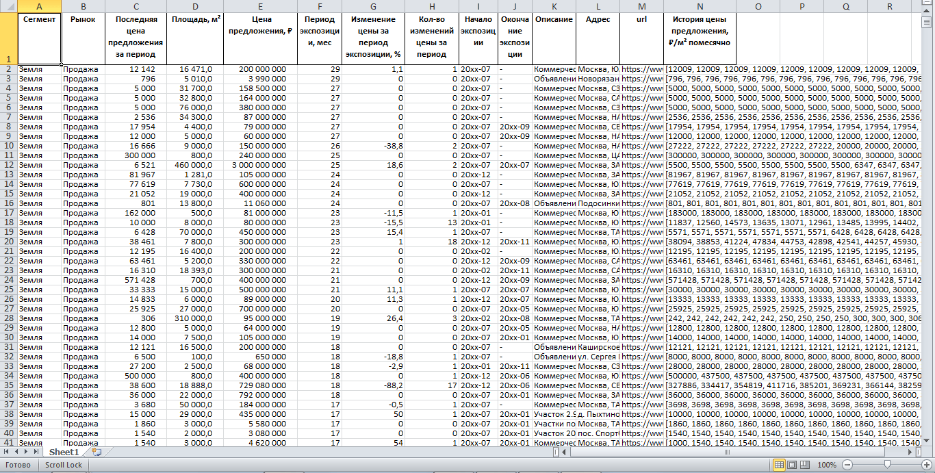Select the 'Рынок' header cell
This screenshot has height=473, width=935.
(84, 38)
